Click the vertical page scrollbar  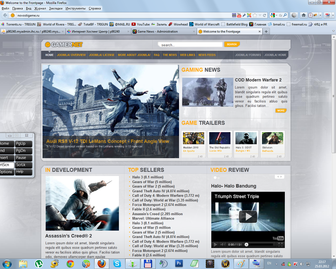tap(334, 96)
